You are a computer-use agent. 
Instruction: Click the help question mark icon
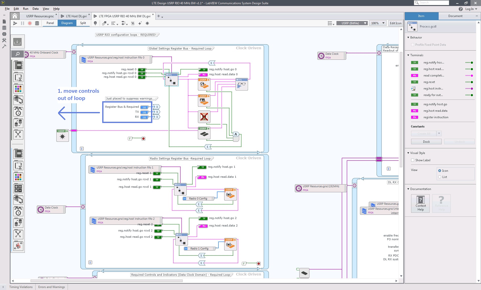pos(460,9)
